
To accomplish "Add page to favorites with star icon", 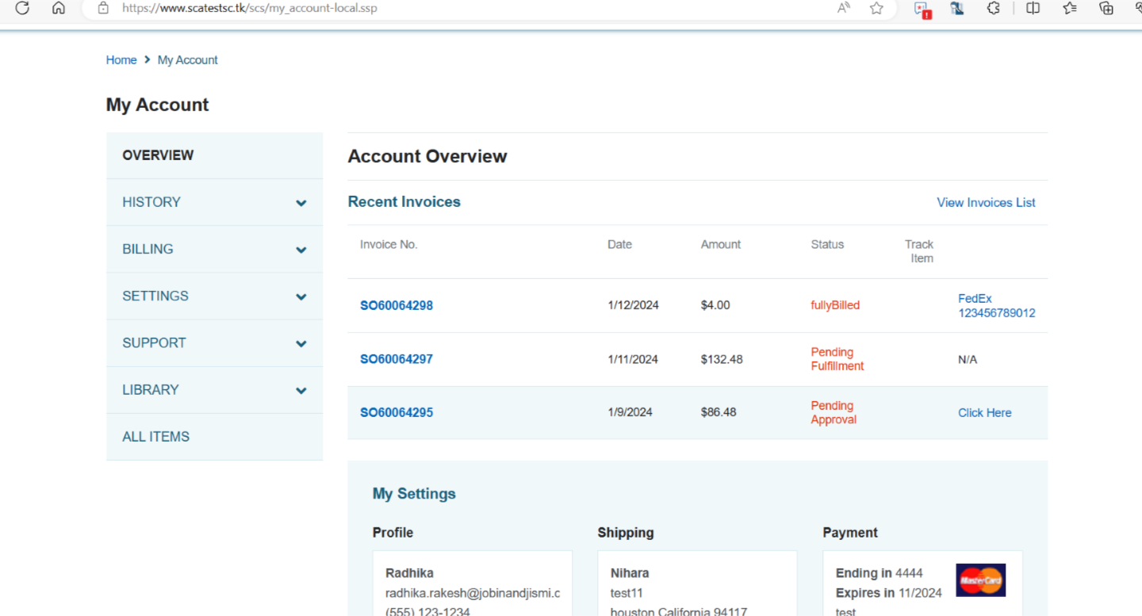I will coord(876,8).
